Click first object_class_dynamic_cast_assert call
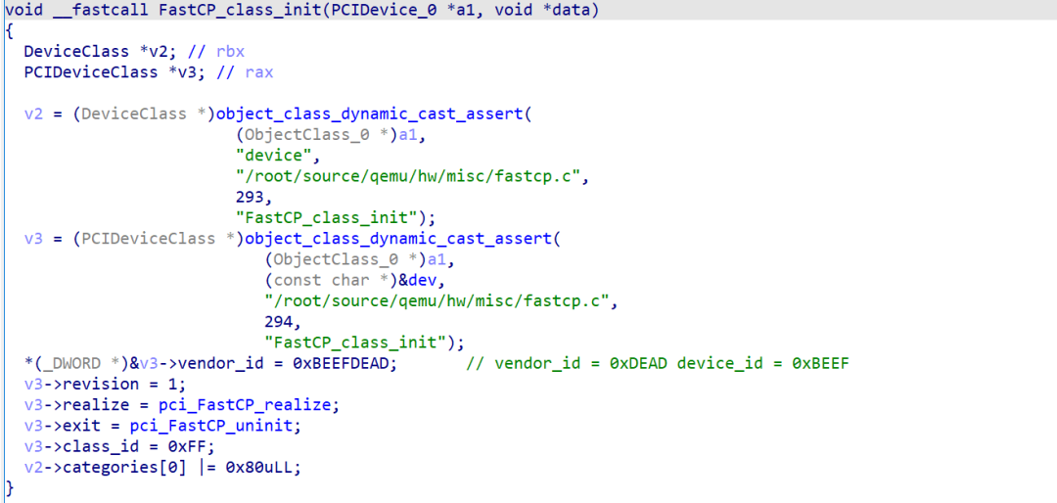This screenshot has height=503, width=1057. point(369,114)
